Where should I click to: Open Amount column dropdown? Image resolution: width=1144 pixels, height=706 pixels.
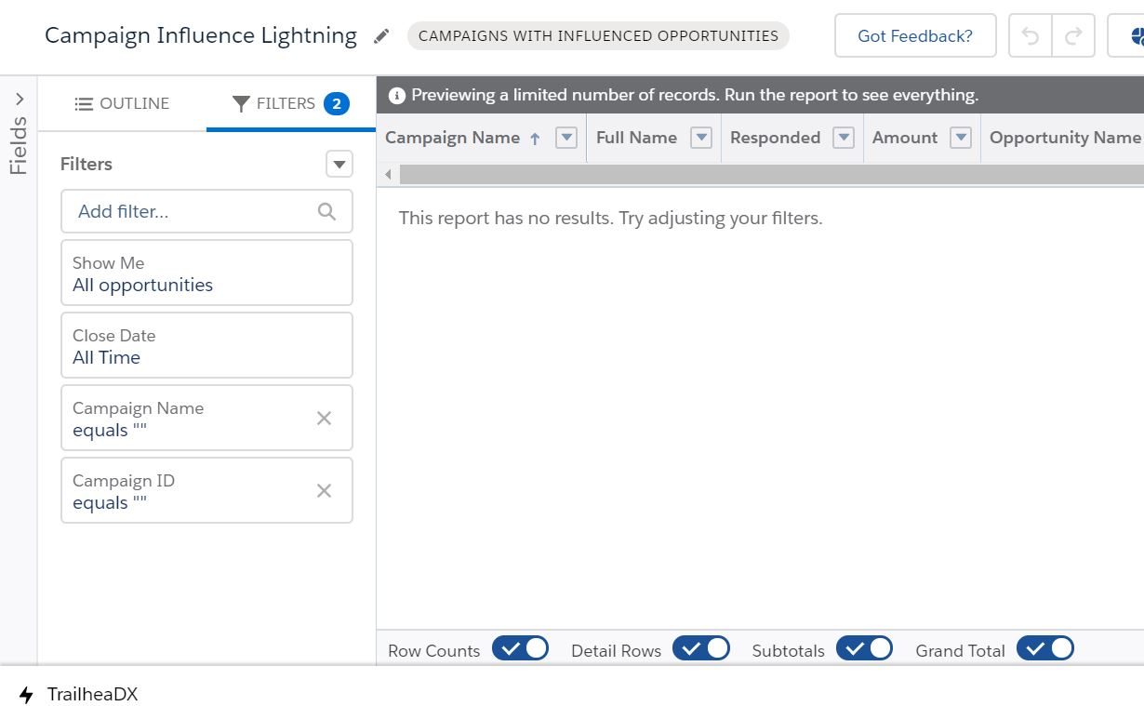click(x=961, y=138)
